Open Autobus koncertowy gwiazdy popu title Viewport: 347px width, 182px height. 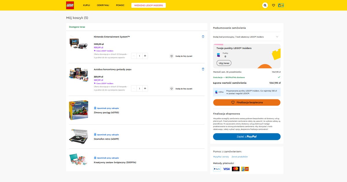tap(113, 69)
